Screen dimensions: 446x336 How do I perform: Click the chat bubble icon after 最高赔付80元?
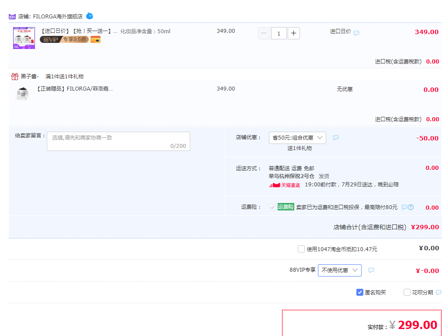(404, 207)
